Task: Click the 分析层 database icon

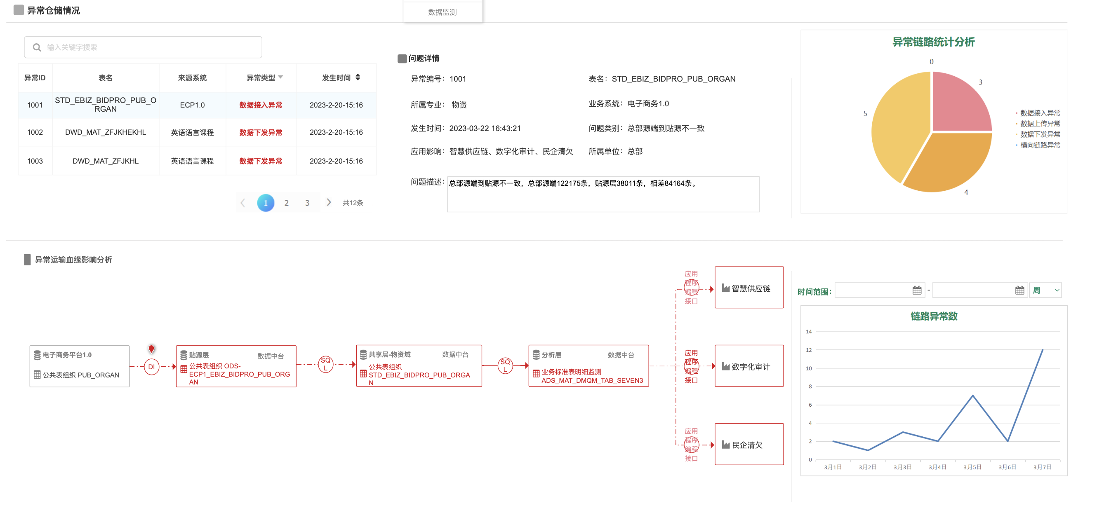Action: tap(536, 355)
